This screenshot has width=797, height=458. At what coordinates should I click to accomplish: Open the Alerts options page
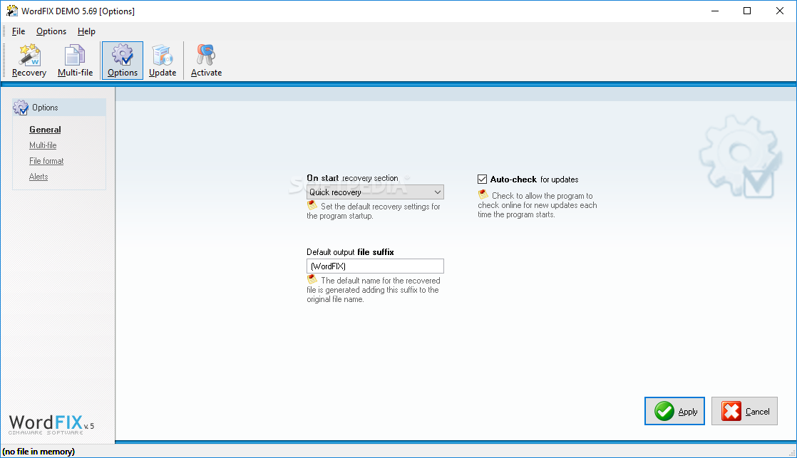point(38,177)
